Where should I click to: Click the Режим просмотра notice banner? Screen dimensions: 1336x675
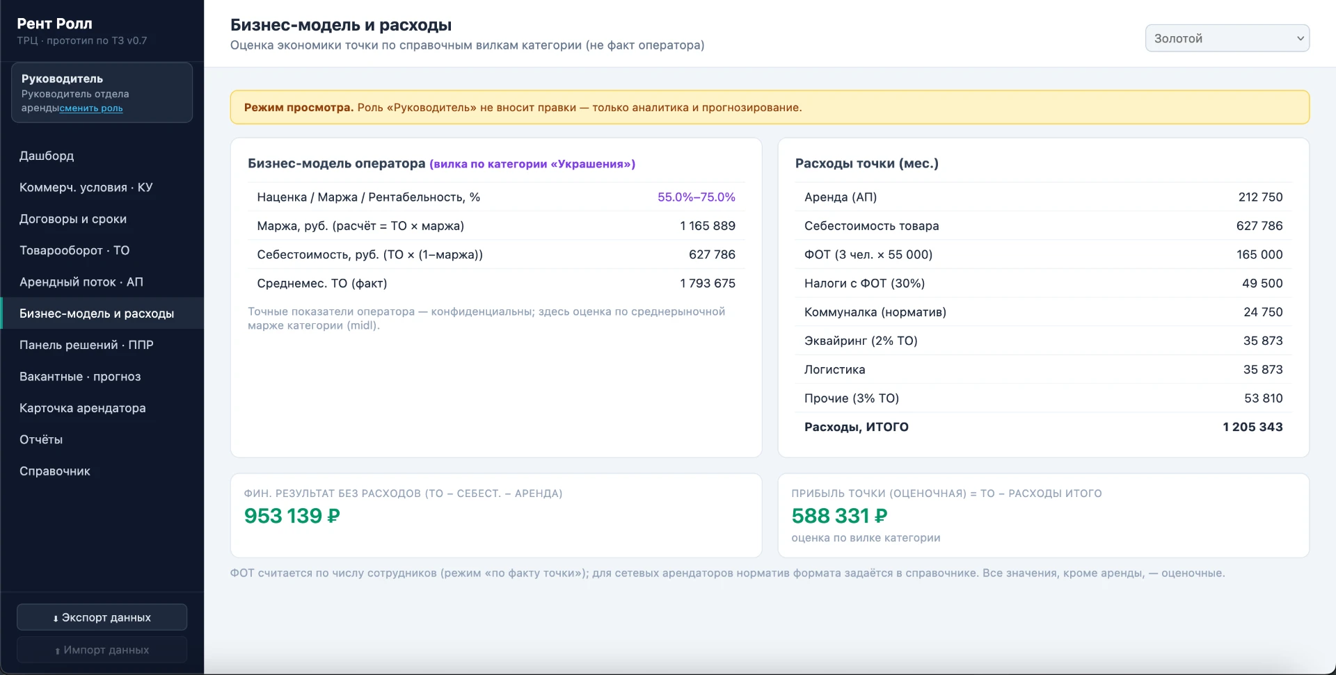pos(770,108)
